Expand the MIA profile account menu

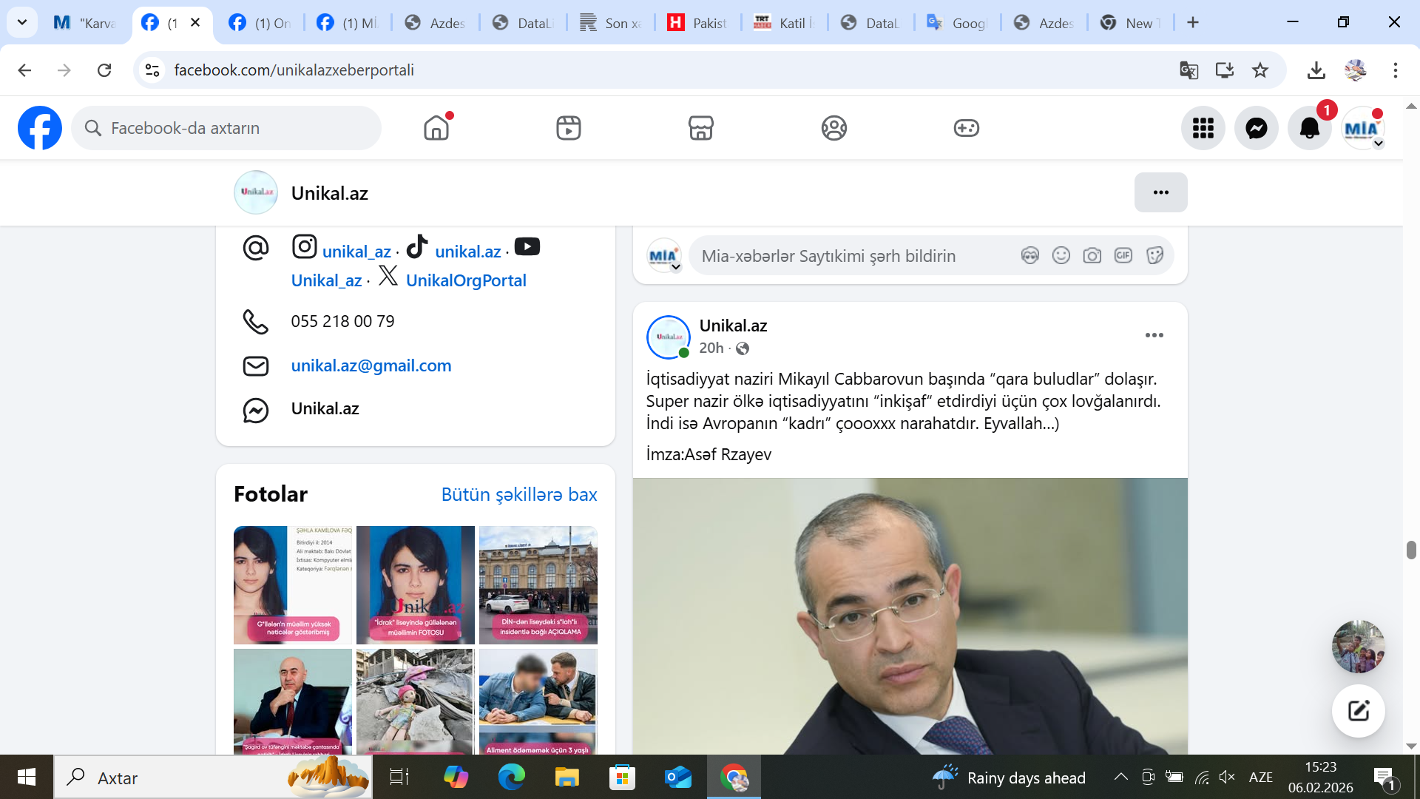(x=1362, y=128)
